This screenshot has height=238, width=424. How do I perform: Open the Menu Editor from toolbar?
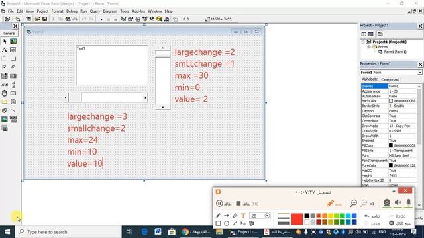pyautogui.click(x=28, y=19)
